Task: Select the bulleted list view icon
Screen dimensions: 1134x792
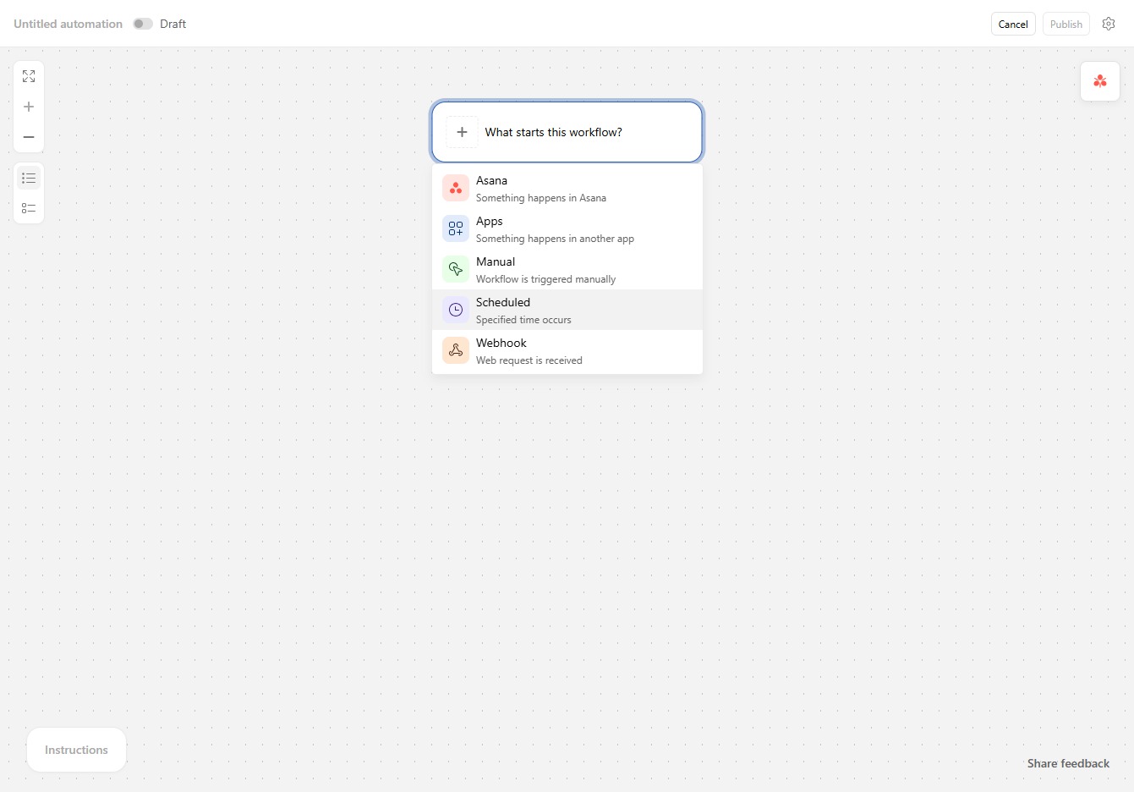Action: (x=29, y=178)
